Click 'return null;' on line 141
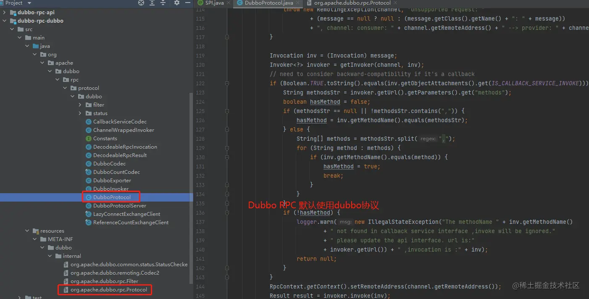The image size is (589, 299). tap(316, 259)
